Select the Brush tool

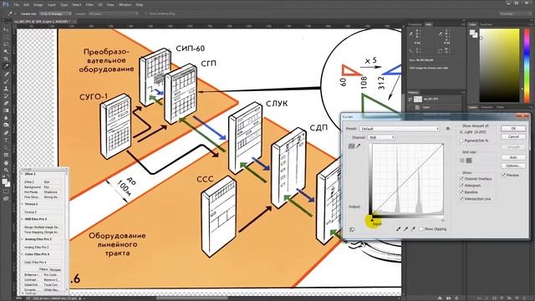pos(6,81)
